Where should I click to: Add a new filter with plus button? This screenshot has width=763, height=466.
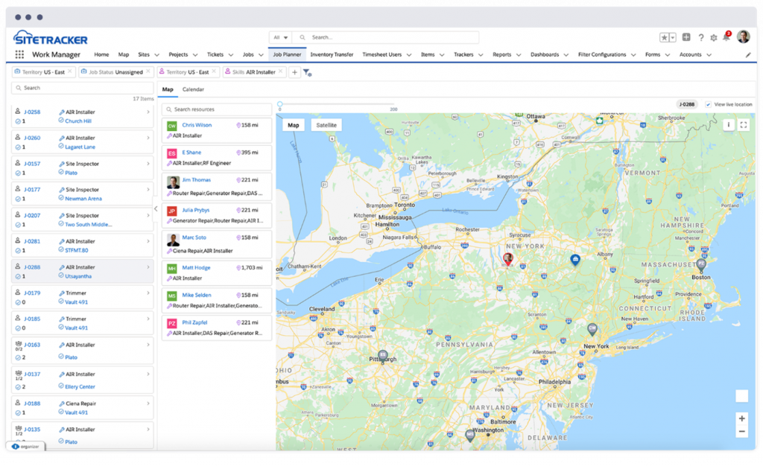294,72
